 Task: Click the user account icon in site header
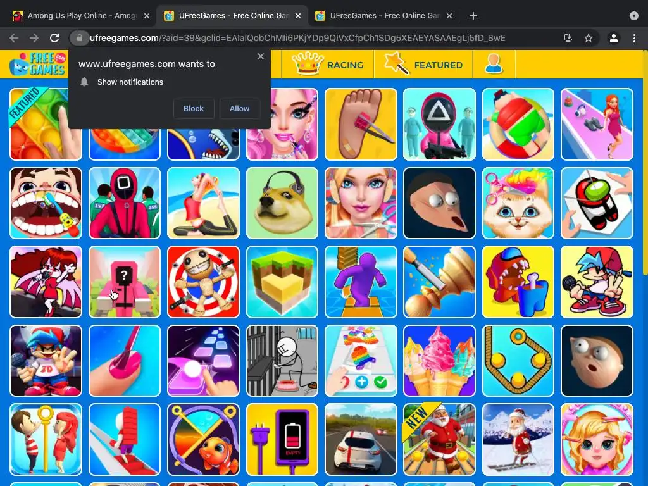[494, 65]
